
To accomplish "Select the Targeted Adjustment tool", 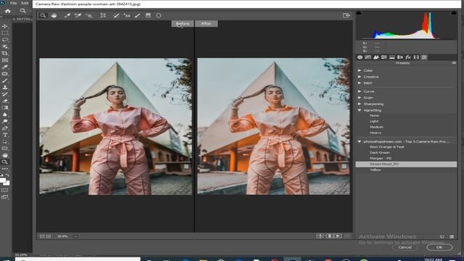I will 89,15.
